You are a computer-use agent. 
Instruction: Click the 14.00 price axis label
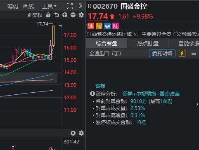[x=70, y=73]
